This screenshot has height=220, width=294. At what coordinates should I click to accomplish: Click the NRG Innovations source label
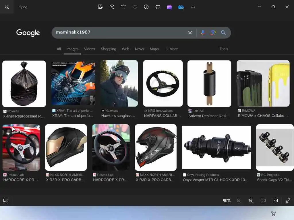coord(160,111)
